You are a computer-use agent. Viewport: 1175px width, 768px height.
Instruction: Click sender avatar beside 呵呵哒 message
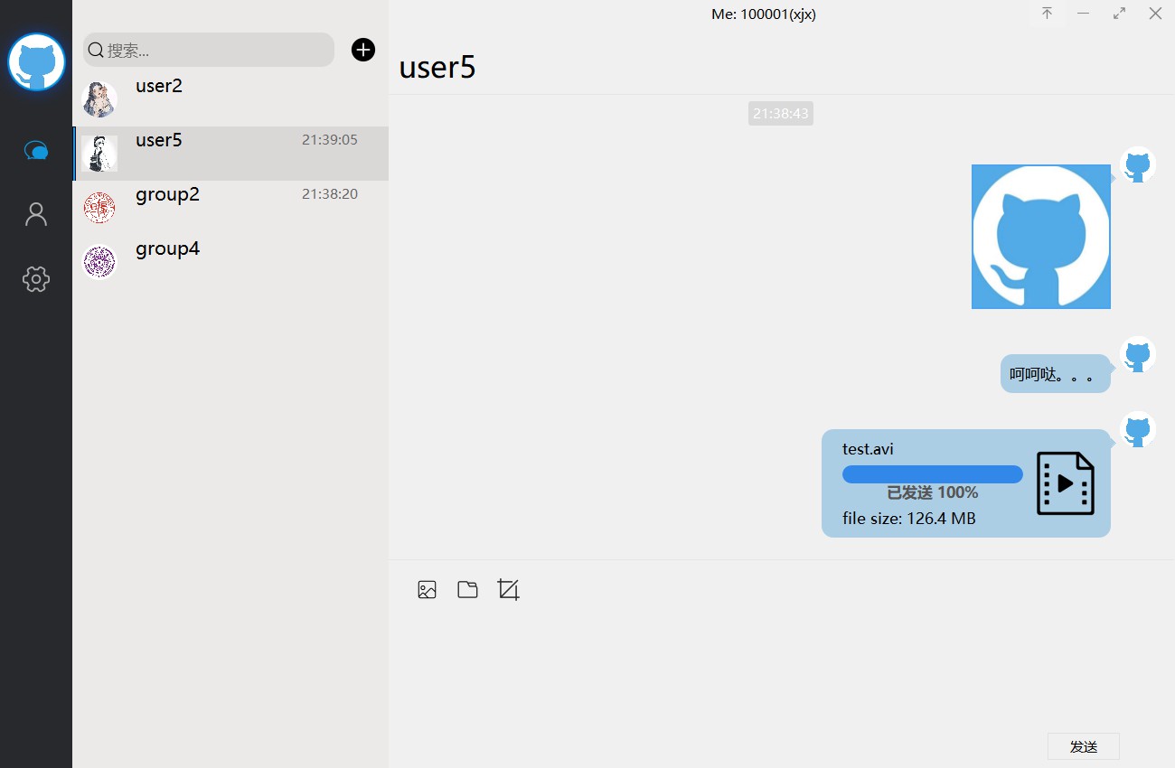coord(1138,355)
